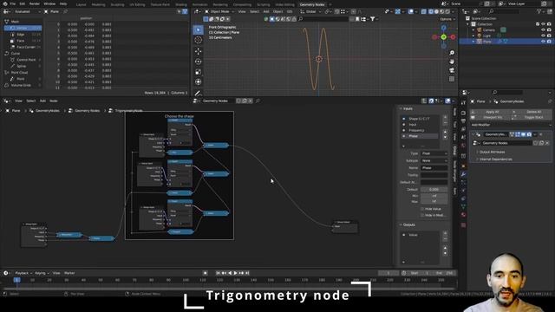555x312 pixels.
Task: Click the Blender logo menu icon
Action: point(4,3)
